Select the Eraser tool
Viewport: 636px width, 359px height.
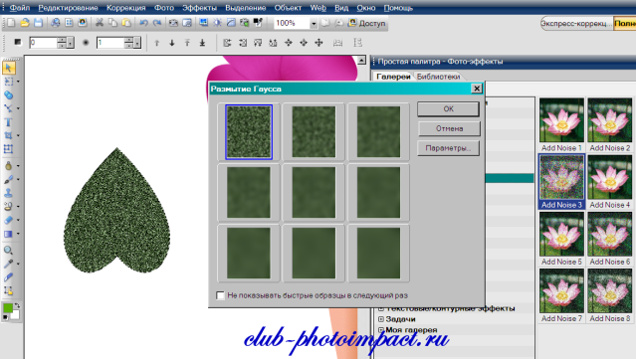[x=8, y=220]
